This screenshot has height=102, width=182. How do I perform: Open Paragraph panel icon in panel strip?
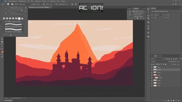pos(148,29)
